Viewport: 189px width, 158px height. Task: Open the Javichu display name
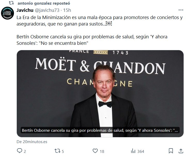point(25,10)
